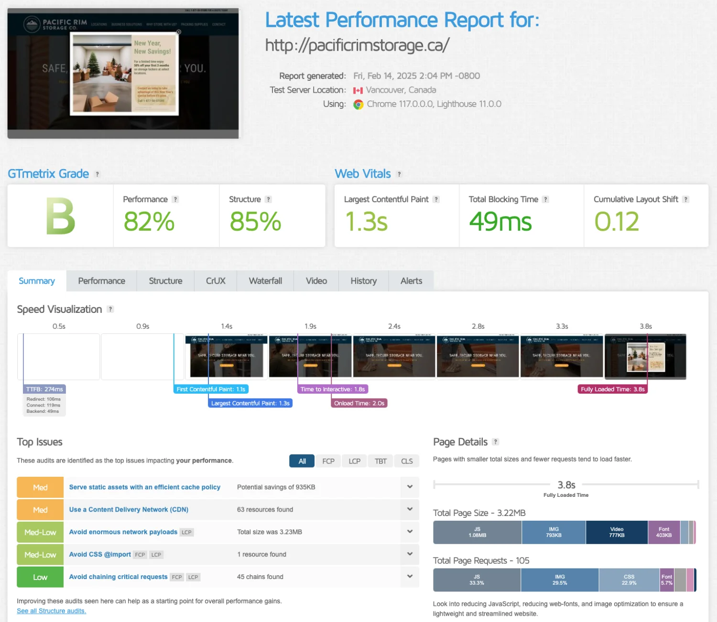Open the History tab
717x622 pixels.
coord(363,281)
